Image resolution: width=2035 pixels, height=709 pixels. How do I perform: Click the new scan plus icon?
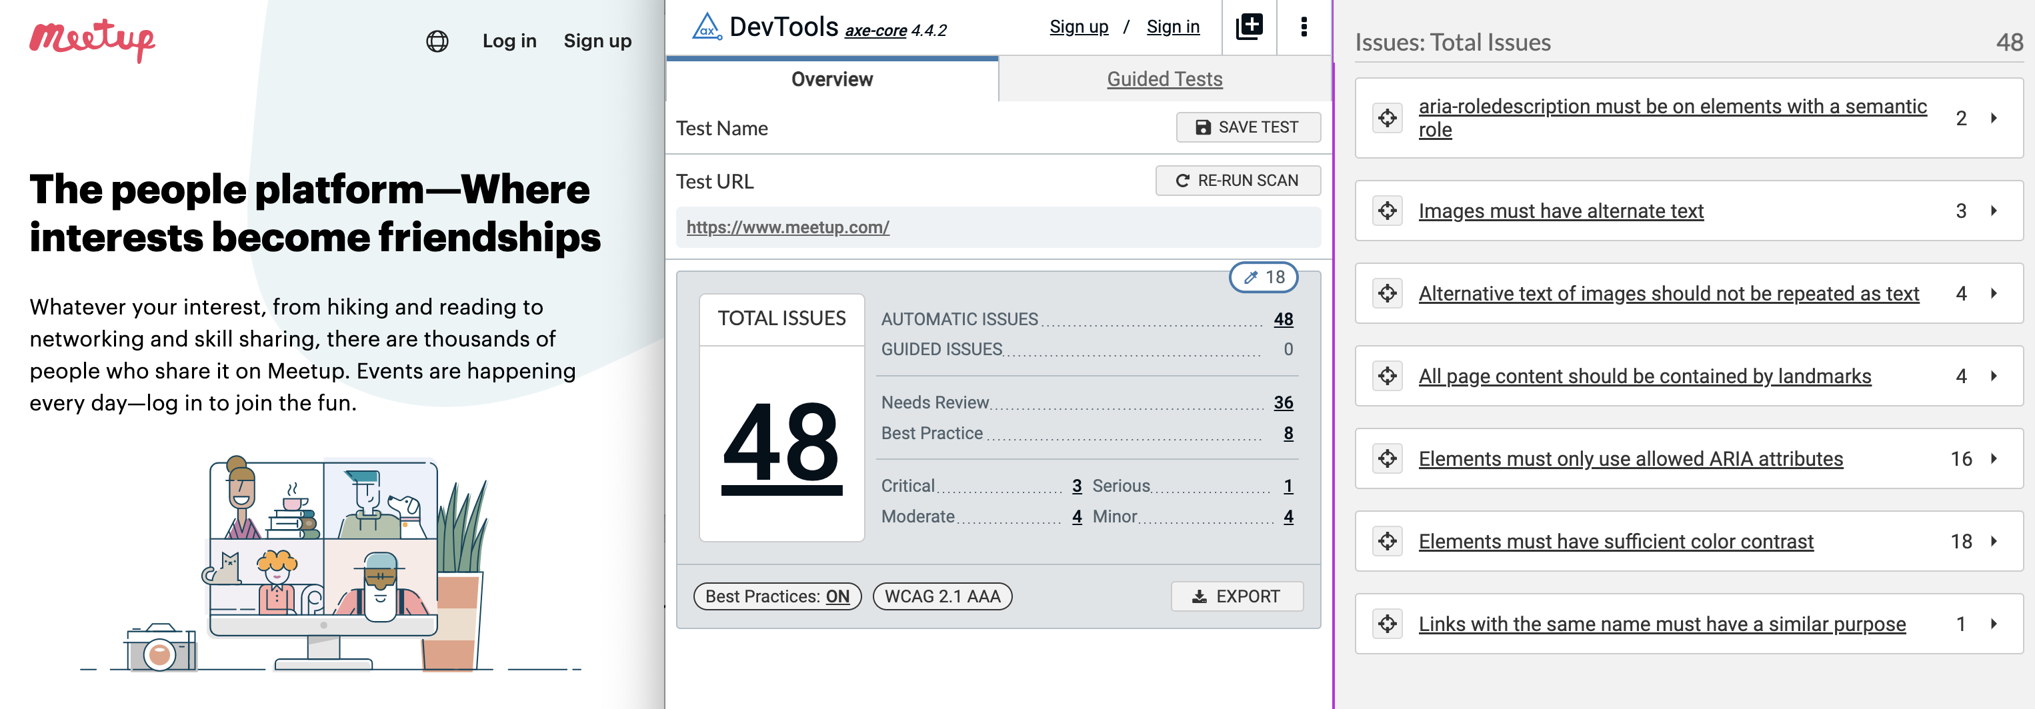click(1249, 27)
